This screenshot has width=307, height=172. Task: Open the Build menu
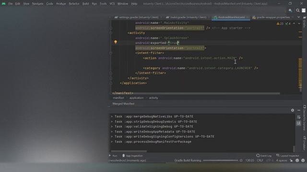(x=85, y=4)
